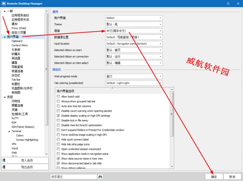Collapse the Terminal tree node

point(9,131)
